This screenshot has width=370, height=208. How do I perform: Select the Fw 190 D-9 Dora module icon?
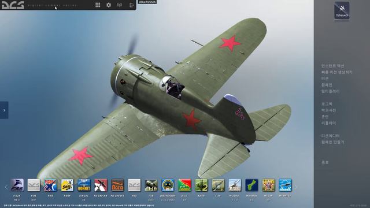117,185
